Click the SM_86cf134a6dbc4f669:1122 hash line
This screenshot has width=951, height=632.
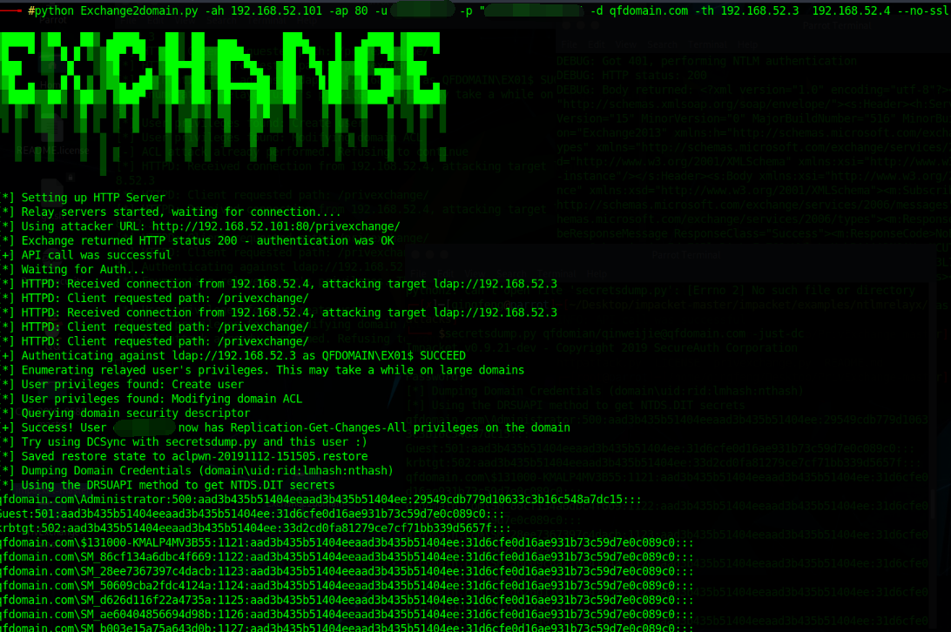pyautogui.click(x=347, y=557)
